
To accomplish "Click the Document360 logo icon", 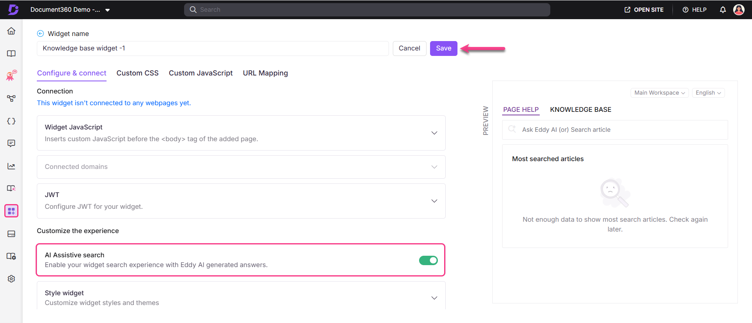I will tap(13, 9).
